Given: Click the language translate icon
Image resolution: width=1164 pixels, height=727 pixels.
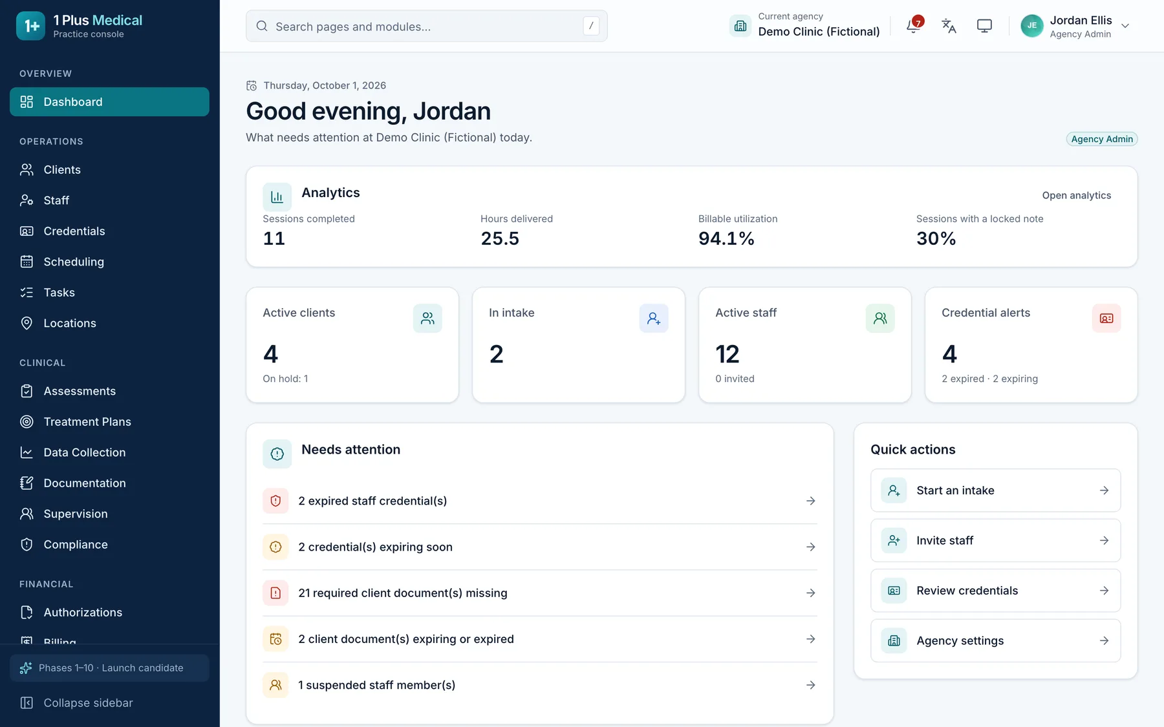Looking at the screenshot, I should click(949, 26).
